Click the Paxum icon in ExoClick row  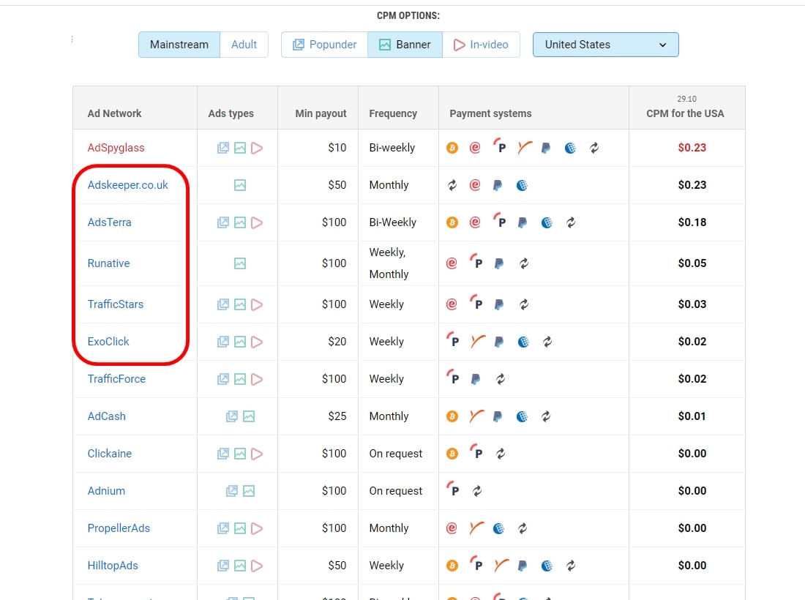pyautogui.click(x=477, y=341)
